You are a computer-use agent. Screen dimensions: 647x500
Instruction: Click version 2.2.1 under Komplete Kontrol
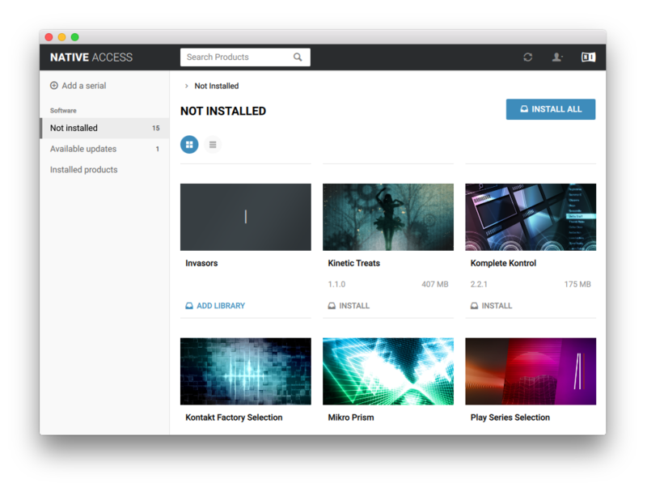pos(479,284)
